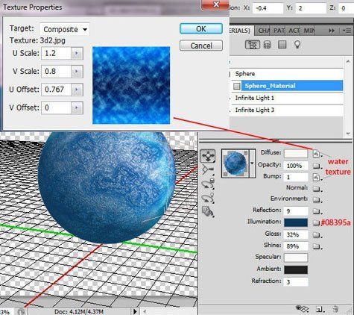Switch to the CHA panel tab
The width and height of the screenshot is (354, 315).
click(264, 31)
